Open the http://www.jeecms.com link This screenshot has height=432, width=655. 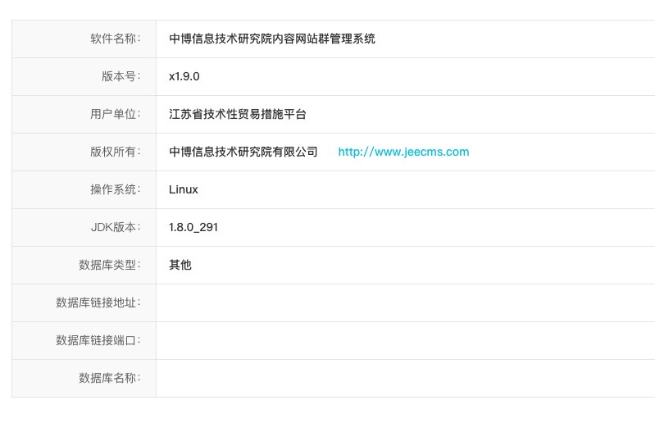click(x=403, y=152)
